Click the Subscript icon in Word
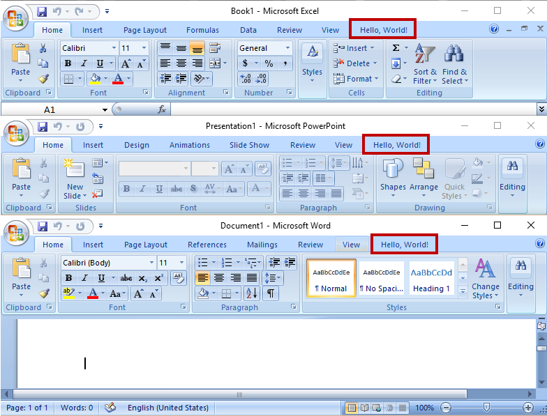Viewport: 547px width, 416px height. 142,278
